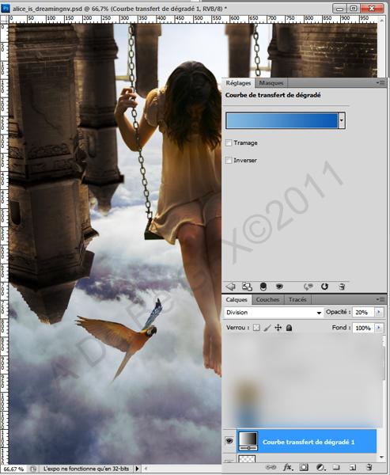Maximize the document window
Screen dimensions: 390x475
tap(354, 8)
